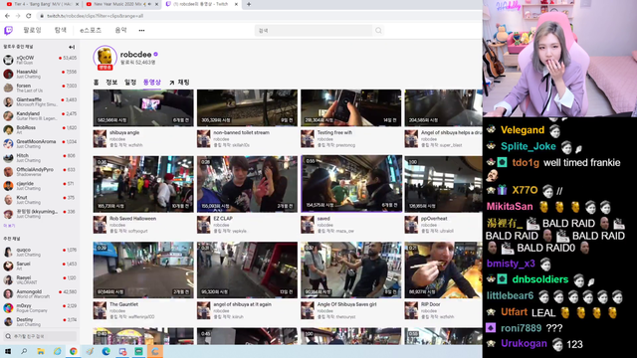
Task: Open forsen channel in sidebar
Action: (40, 89)
